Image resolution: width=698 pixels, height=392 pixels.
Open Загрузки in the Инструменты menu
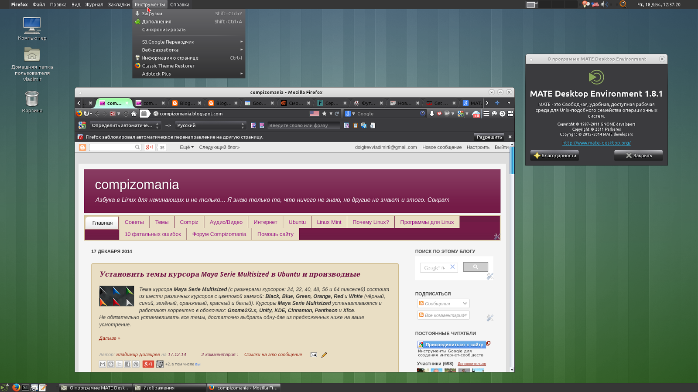(188, 14)
